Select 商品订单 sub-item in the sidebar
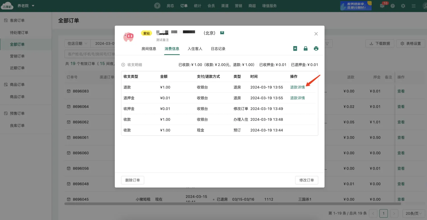This screenshot has height=220, width=427. (17, 97)
